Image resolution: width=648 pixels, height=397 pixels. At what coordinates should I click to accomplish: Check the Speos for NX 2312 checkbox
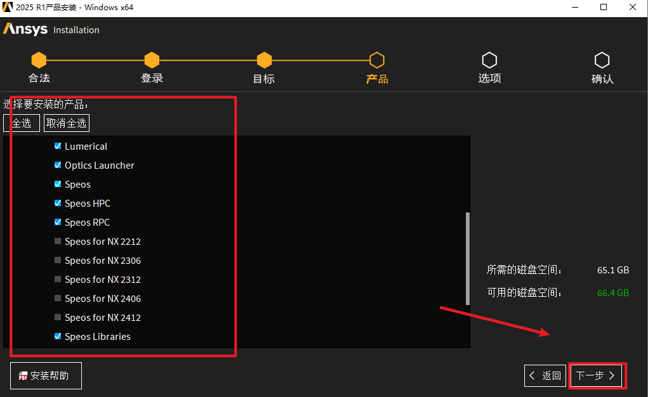click(58, 279)
